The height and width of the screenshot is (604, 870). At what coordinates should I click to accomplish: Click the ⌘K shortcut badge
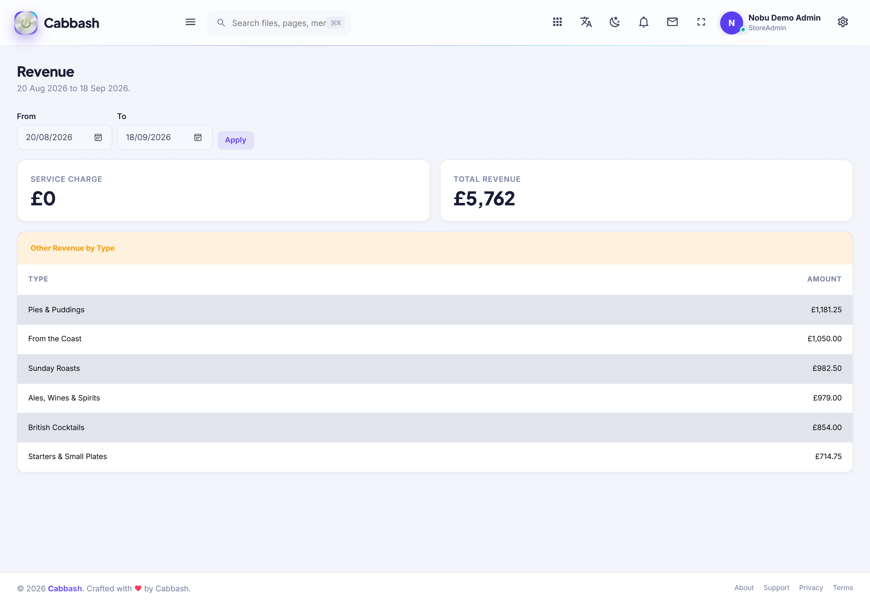point(335,23)
